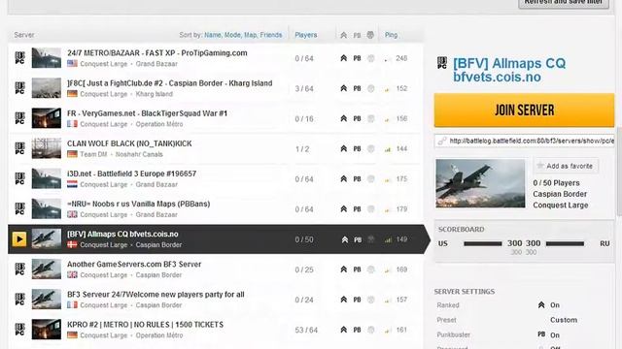The image size is (622, 349).
Task: Click Ranked chevron icon in Server Settings
Action: [541, 304]
